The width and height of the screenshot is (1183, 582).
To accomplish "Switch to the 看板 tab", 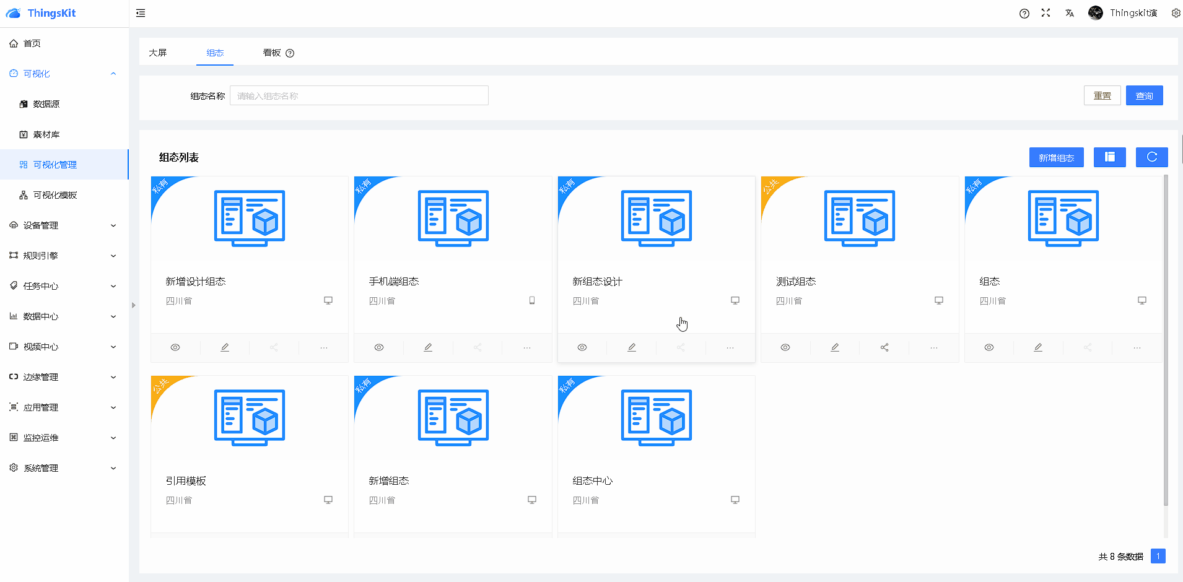I will 272,53.
